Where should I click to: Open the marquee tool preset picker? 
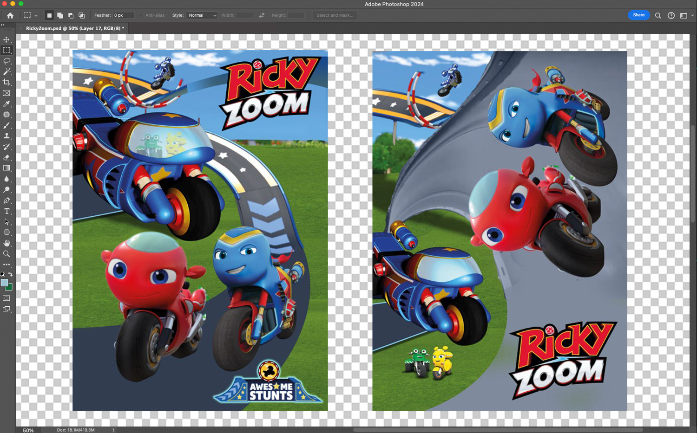[30, 15]
